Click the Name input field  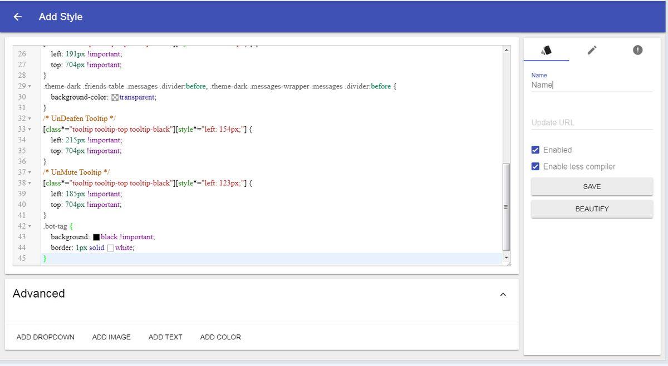pyautogui.click(x=591, y=85)
